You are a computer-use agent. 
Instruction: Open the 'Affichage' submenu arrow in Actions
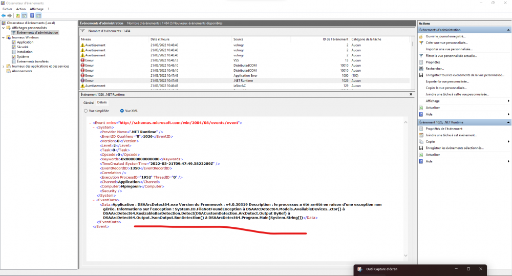tap(508, 101)
